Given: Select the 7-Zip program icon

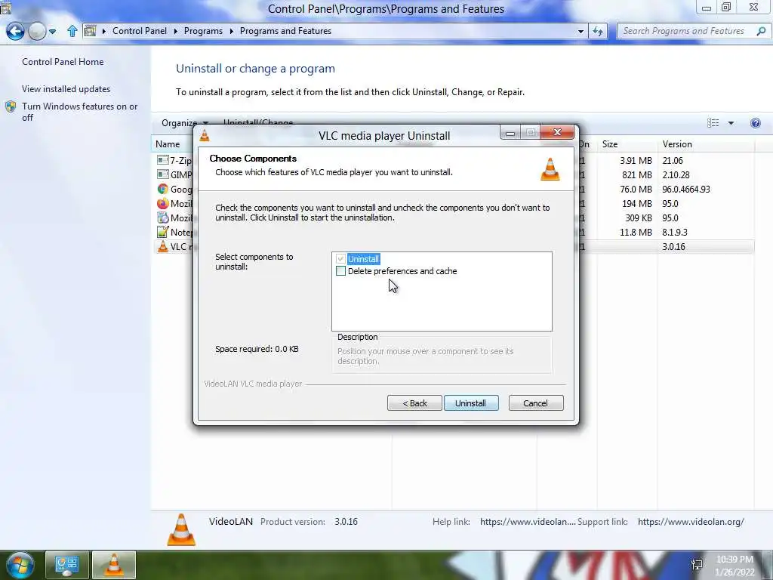Looking at the screenshot, I should click(x=163, y=160).
